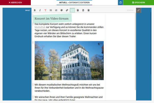
Task: Click the paragraph starting Das komplette Konzert
Action: tap(69, 30)
